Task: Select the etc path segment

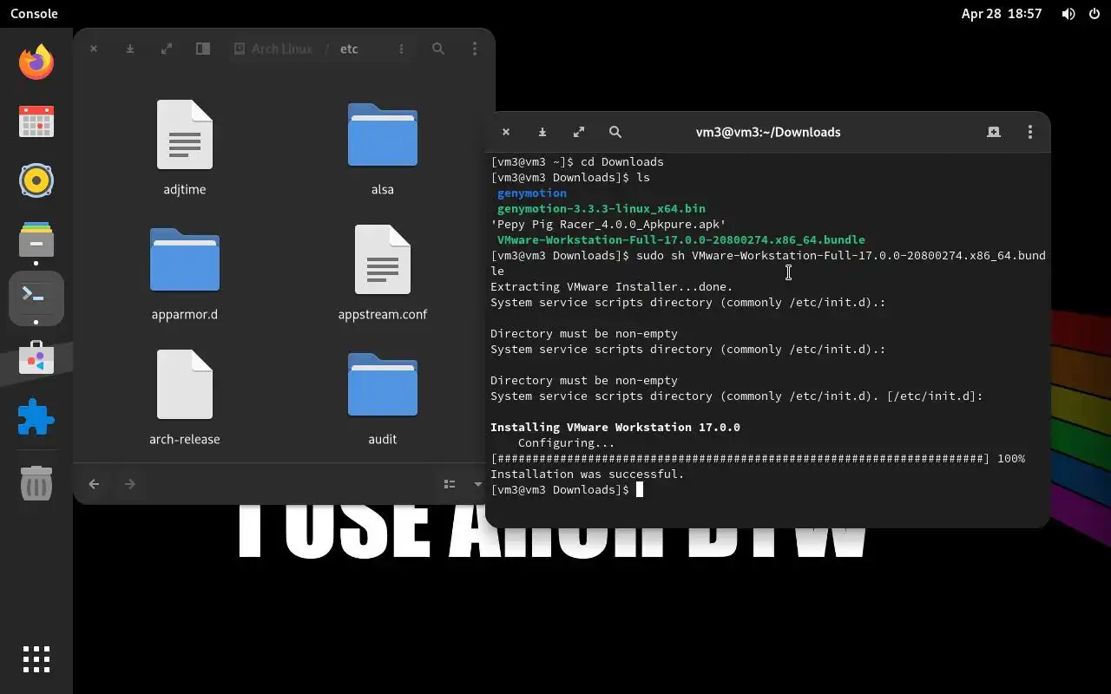Action: click(349, 49)
